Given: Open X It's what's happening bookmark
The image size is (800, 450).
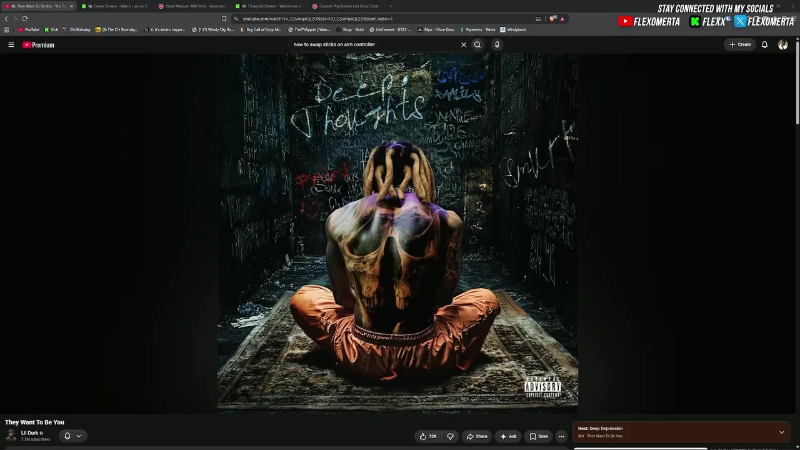Looking at the screenshot, I should click(x=165, y=29).
